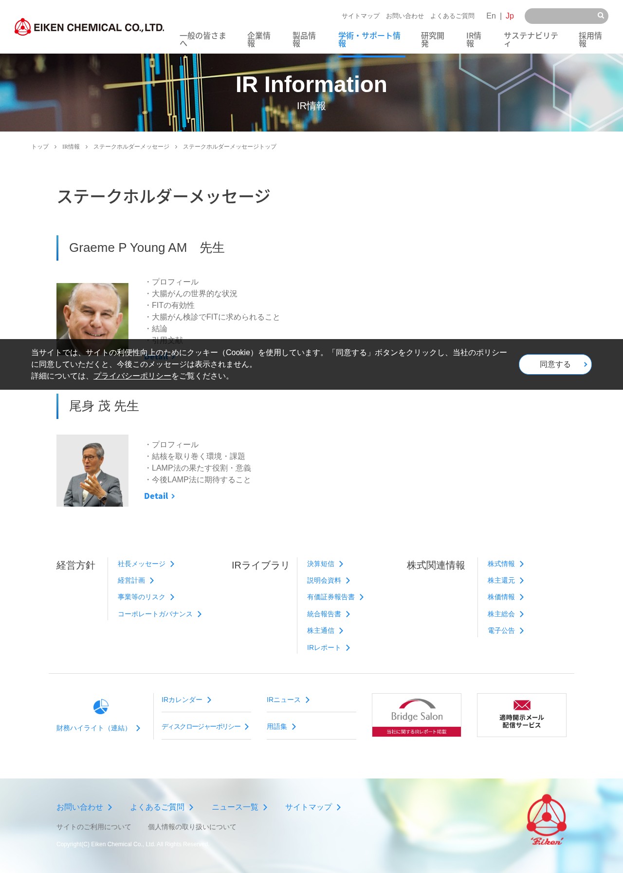Open the 株主通信 link
This screenshot has height=873, width=623.
click(x=325, y=630)
